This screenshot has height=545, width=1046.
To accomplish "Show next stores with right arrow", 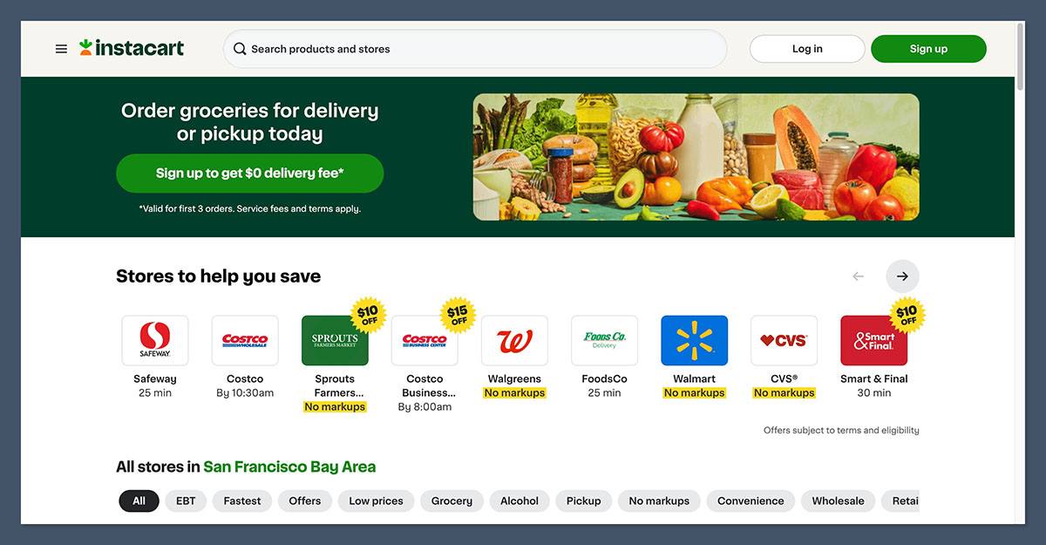I will pyautogui.click(x=902, y=276).
